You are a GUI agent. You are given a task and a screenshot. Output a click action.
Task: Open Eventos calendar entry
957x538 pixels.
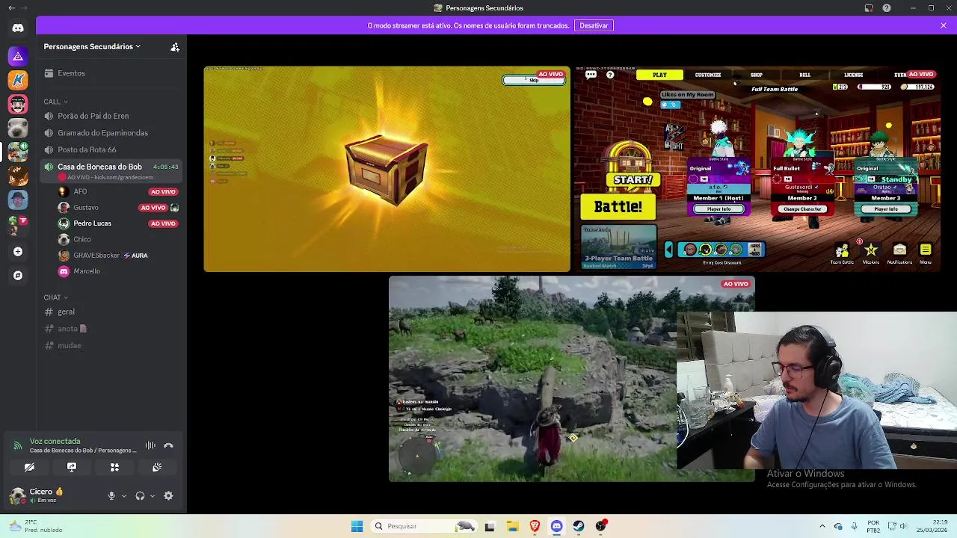tap(112, 73)
